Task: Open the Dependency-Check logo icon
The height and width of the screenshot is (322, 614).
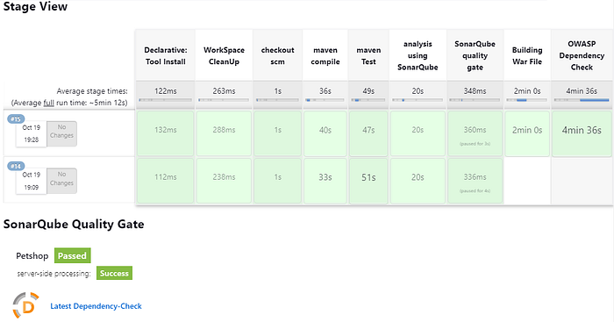Action: pos(25,304)
